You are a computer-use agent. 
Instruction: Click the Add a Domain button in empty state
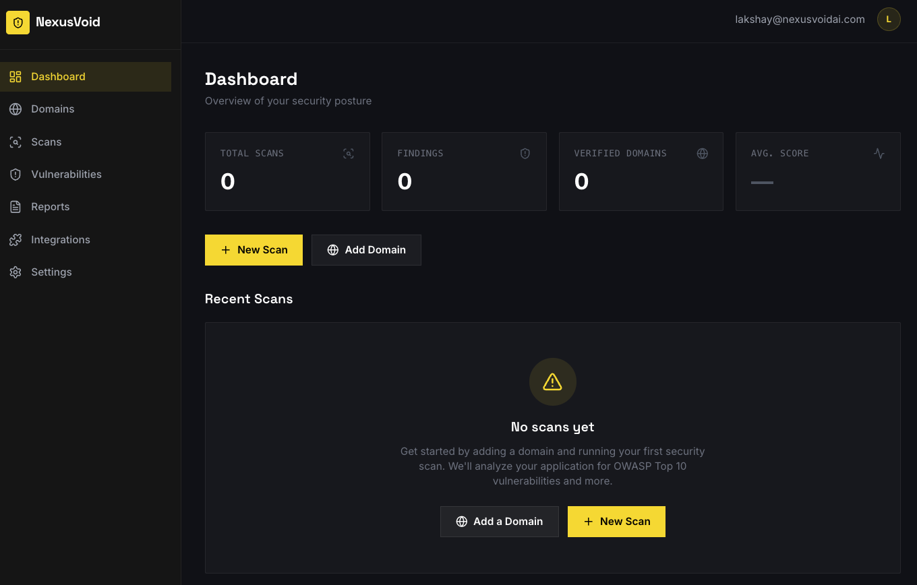(x=500, y=522)
